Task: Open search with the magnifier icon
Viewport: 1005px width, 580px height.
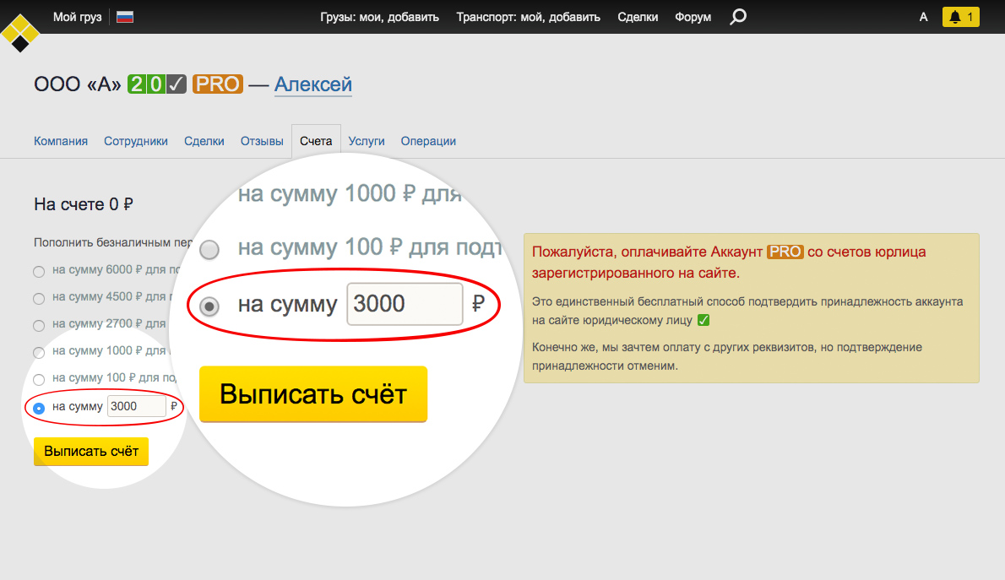Action: click(x=738, y=17)
